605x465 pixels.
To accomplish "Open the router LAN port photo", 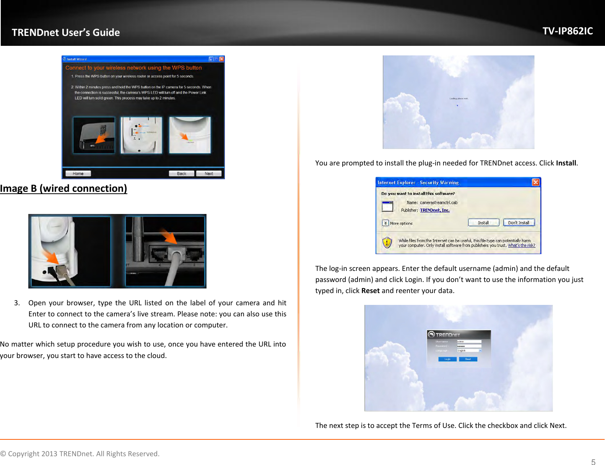I will 165,251.
